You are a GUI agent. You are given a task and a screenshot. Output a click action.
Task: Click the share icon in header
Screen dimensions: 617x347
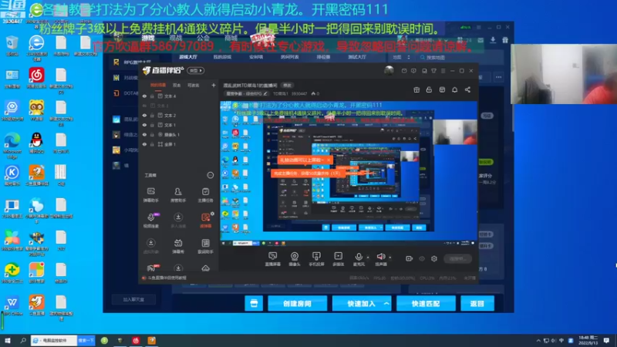pos(467,89)
